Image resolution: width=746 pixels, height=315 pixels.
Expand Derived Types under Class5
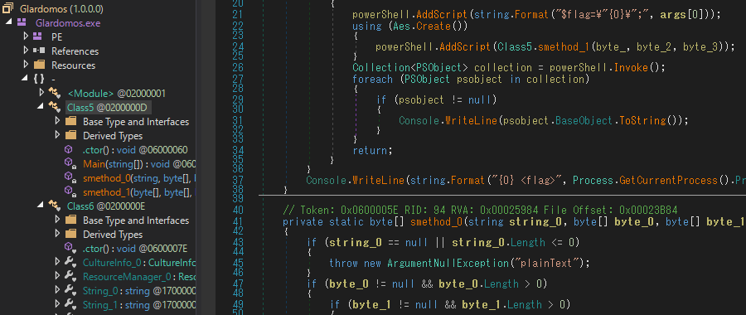57,135
